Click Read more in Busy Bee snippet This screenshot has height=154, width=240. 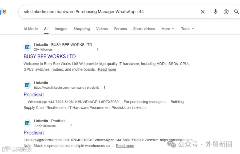(107, 70)
